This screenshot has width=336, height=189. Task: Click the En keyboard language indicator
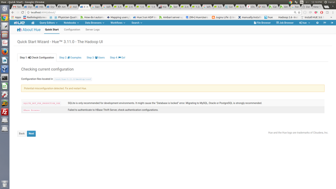pos(301,2)
